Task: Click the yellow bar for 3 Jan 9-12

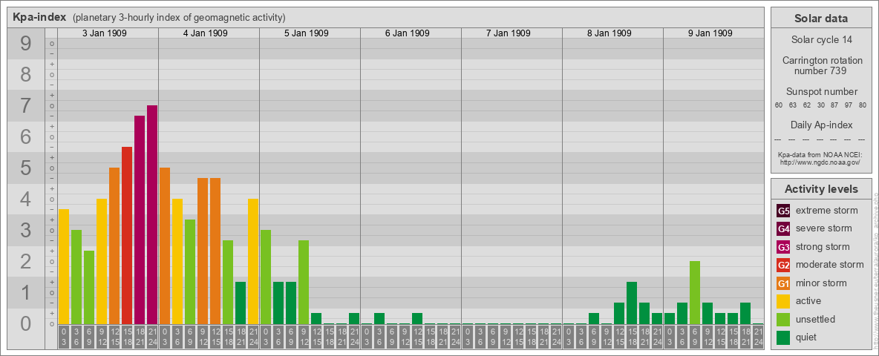Action: [102, 261]
